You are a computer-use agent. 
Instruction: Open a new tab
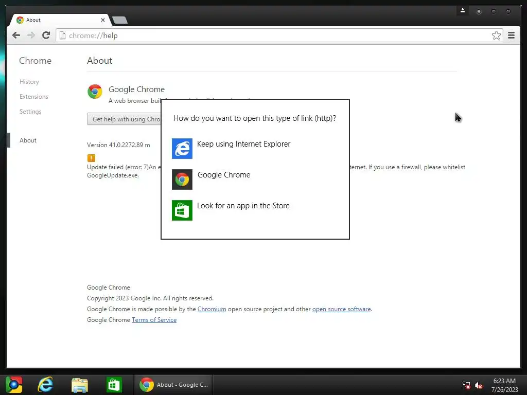[120, 20]
